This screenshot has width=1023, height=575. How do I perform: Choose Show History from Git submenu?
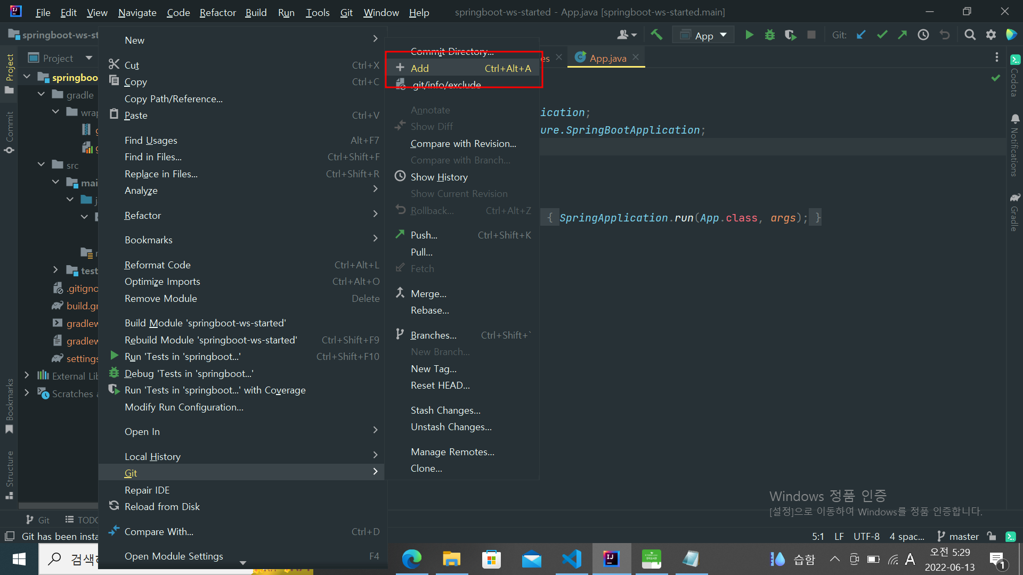tap(439, 177)
